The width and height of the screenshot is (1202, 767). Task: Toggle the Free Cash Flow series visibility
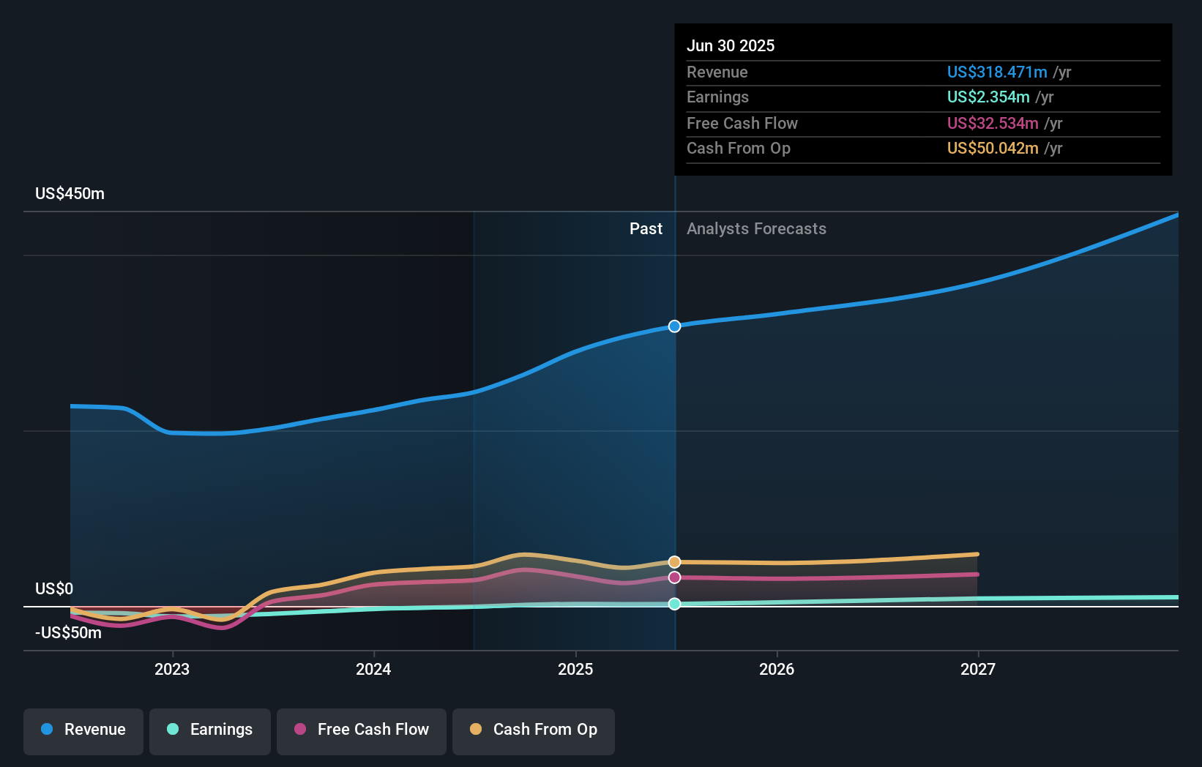361,730
